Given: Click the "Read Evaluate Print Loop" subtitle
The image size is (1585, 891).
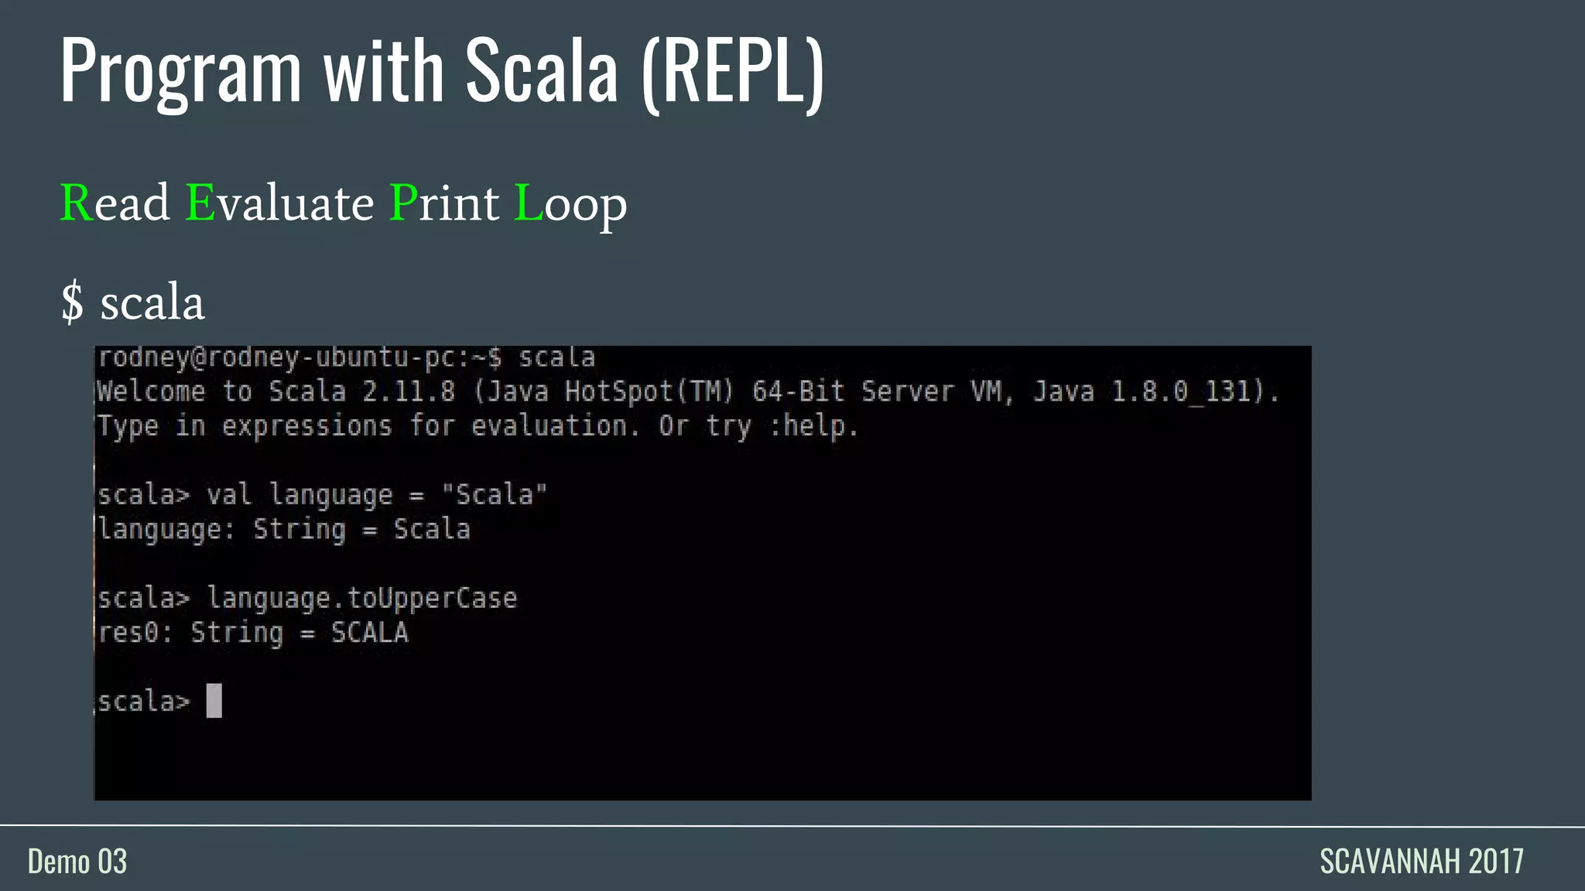Looking at the screenshot, I should pyautogui.click(x=344, y=203).
